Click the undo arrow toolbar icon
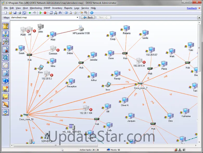The width and height of the screenshot is (203, 153). (34, 13)
